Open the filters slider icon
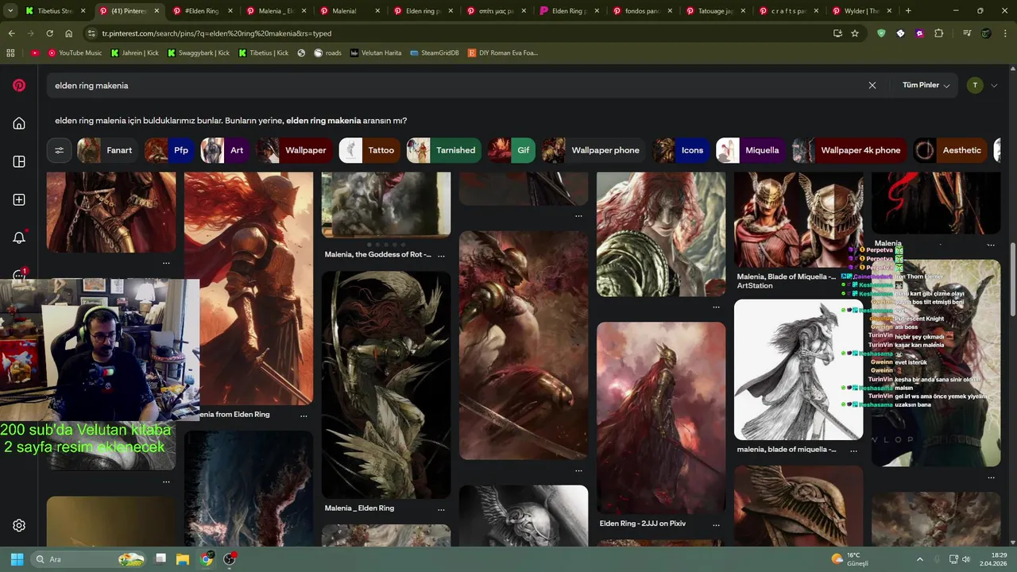 coord(60,150)
